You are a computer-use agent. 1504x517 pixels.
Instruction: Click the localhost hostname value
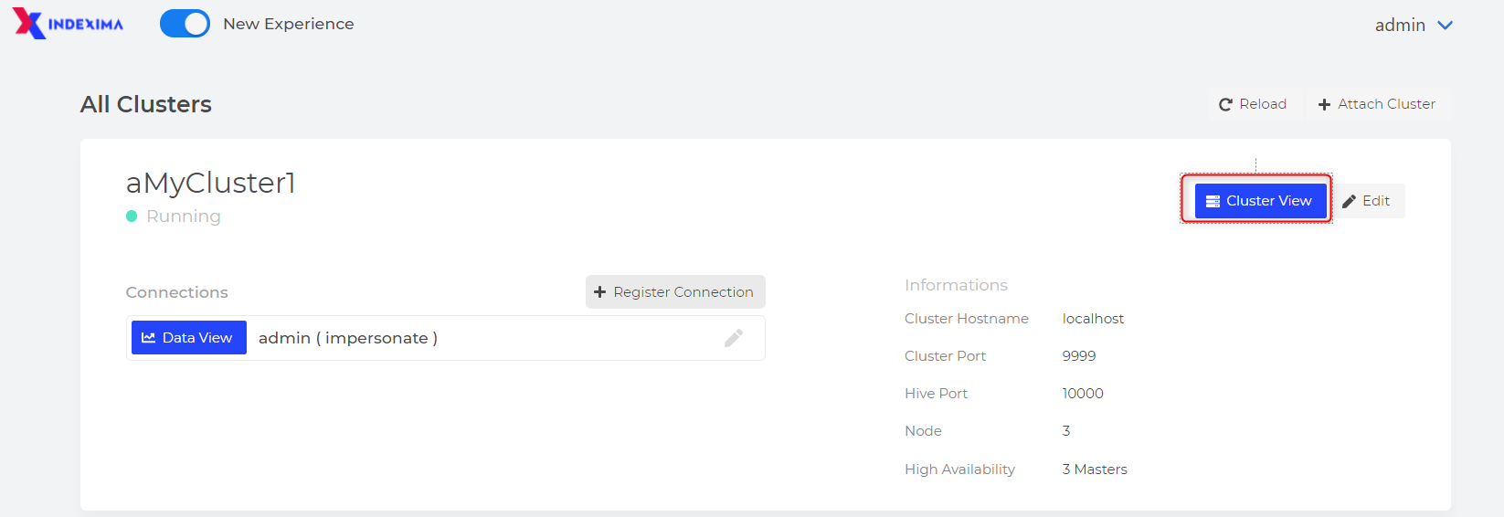(x=1093, y=319)
